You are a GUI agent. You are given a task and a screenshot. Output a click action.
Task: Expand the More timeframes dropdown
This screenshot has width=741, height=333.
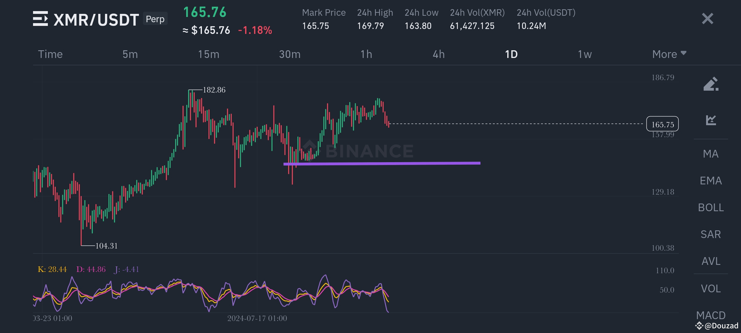669,54
